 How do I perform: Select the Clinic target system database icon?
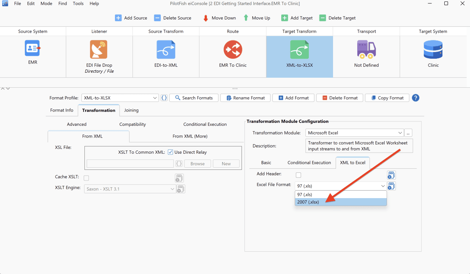click(x=433, y=50)
